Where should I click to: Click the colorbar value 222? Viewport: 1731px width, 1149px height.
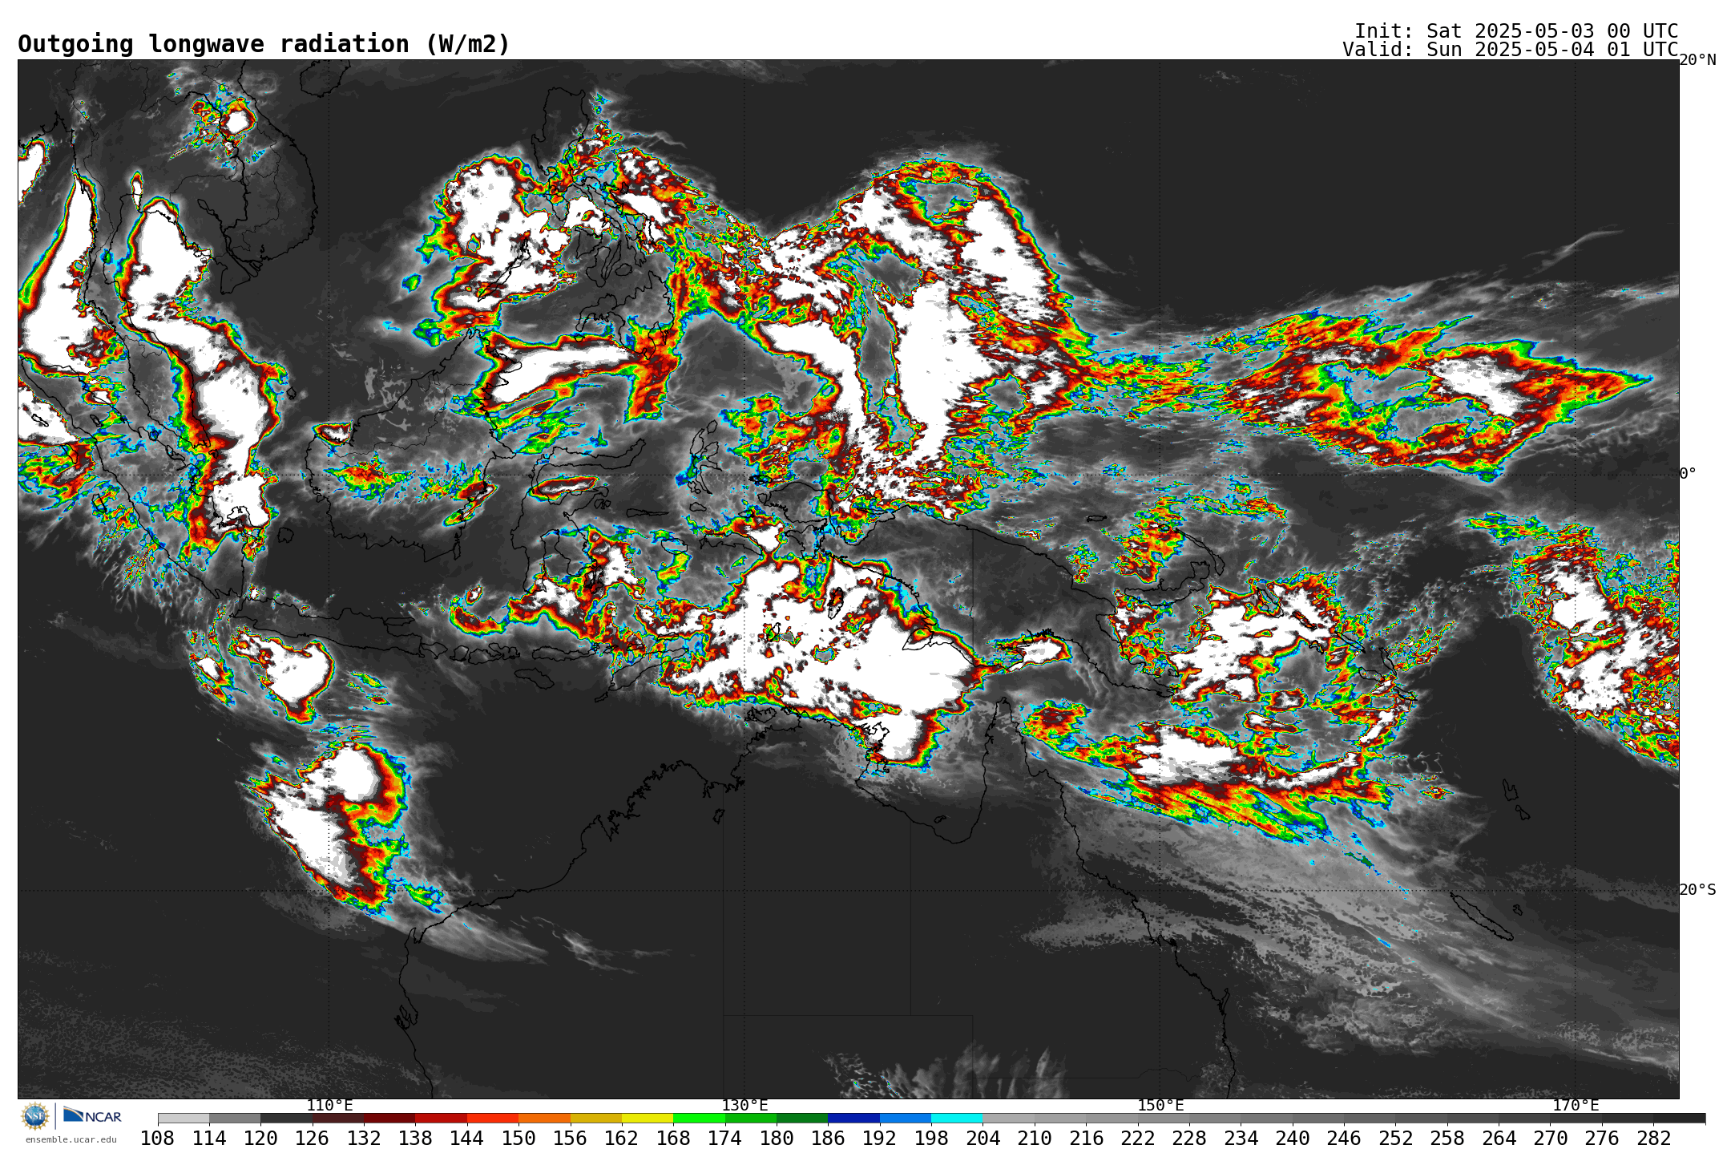1137,1139
